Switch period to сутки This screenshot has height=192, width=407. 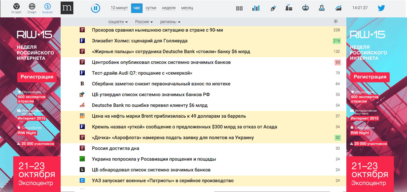pyautogui.click(x=151, y=8)
